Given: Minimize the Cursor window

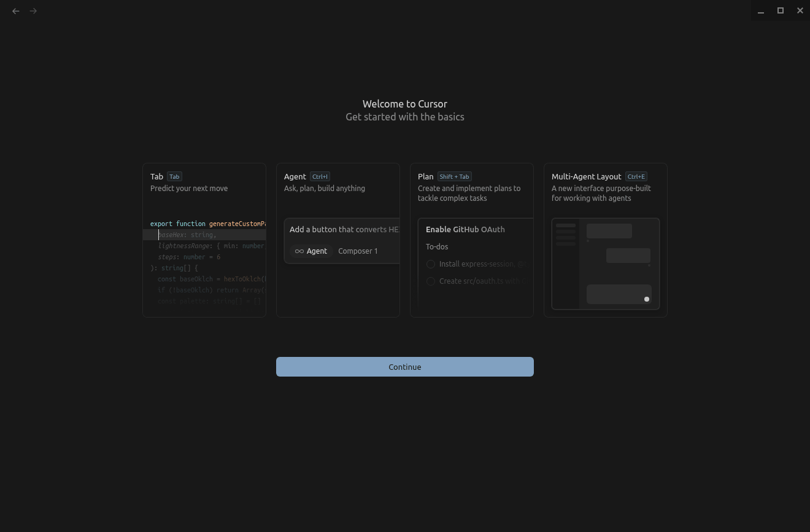Looking at the screenshot, I should tap(761, 10).
